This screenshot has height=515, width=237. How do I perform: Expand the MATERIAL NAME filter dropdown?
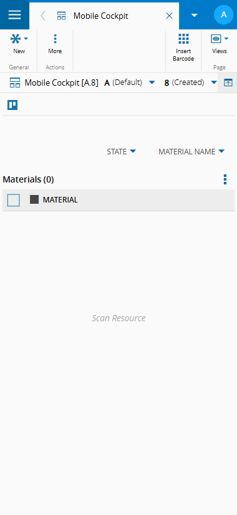tap(191, 151)
